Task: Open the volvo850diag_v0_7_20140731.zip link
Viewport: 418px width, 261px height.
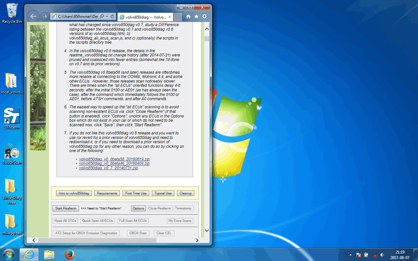Action: 108,168
